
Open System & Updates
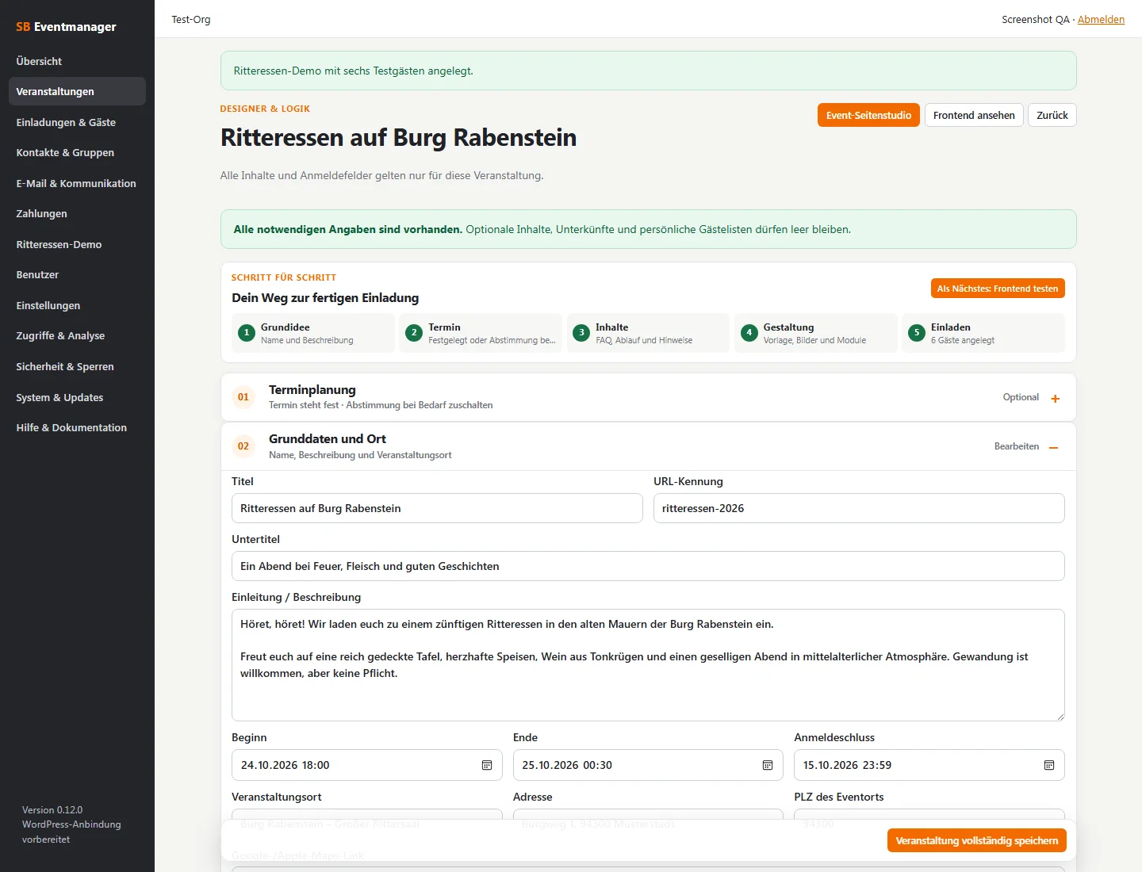pyautogui.click(x=77, y=397)
